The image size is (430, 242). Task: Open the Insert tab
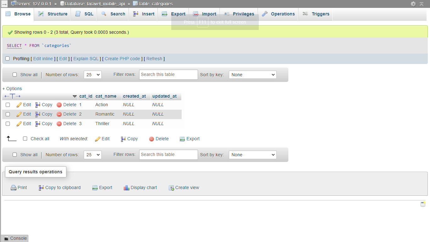tap(143, 14)
